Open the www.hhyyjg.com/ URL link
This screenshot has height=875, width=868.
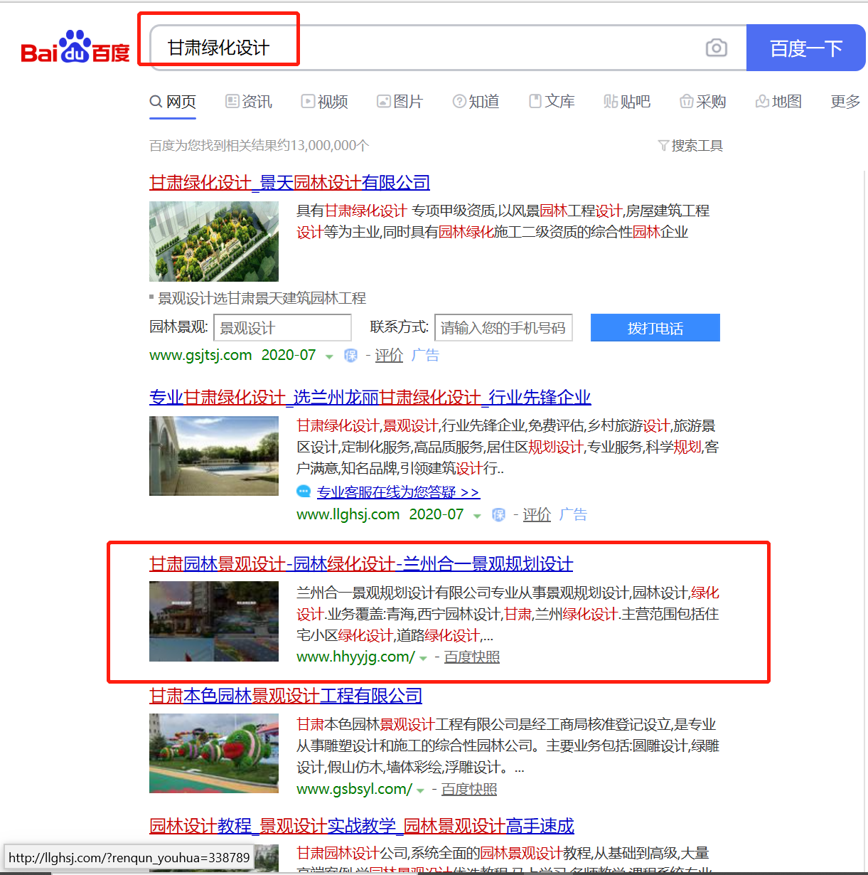355,657
